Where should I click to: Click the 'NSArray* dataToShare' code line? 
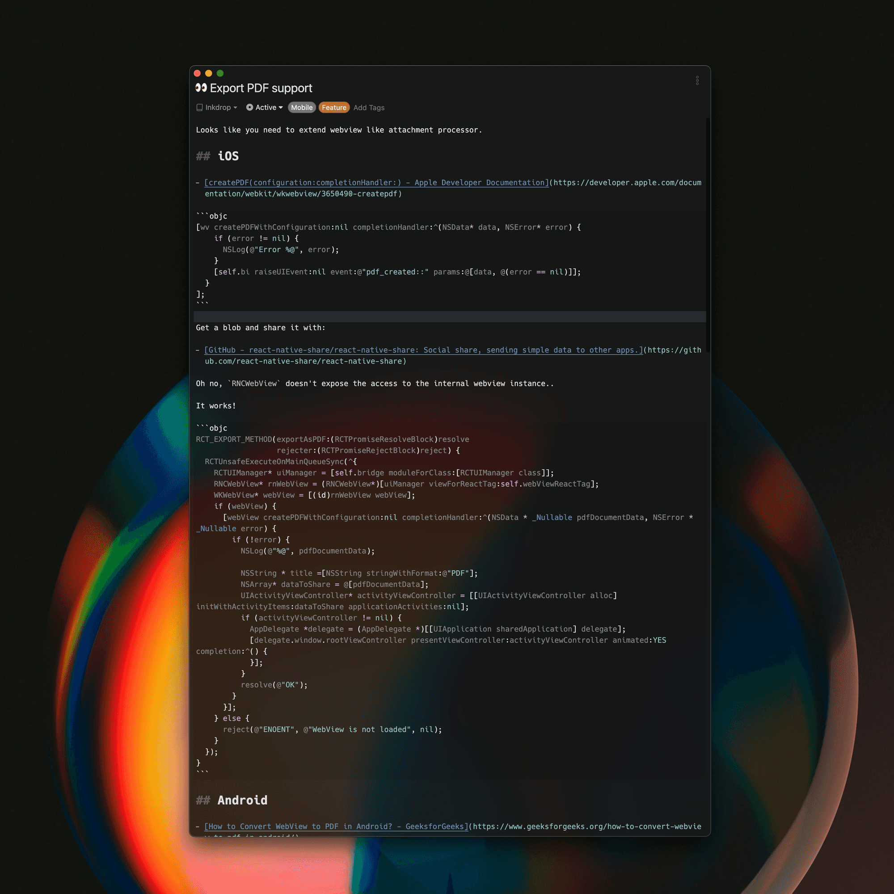tap(334, 584)
